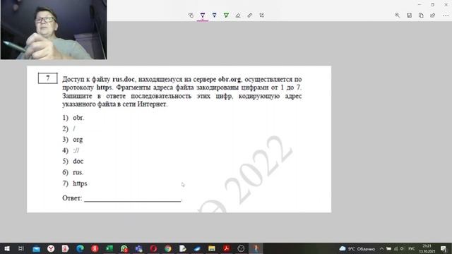Open the clock showing 21:21
The image size is (452, 254).
coord(427,248)
